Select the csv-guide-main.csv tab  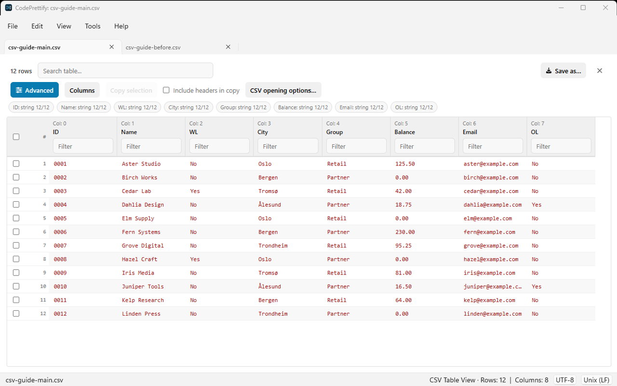[x=34, y=47]
